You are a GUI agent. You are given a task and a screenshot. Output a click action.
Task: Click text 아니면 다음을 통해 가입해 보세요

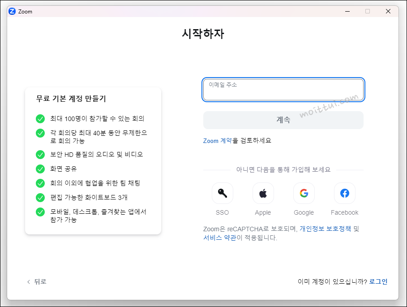tap(283, 169)
